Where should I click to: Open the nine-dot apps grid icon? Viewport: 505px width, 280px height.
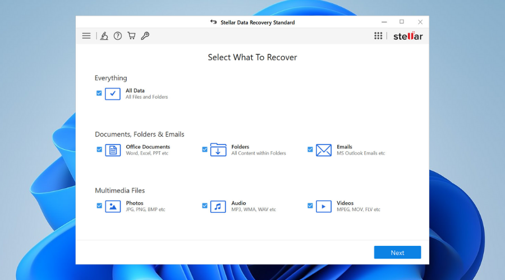coord(378,36)
